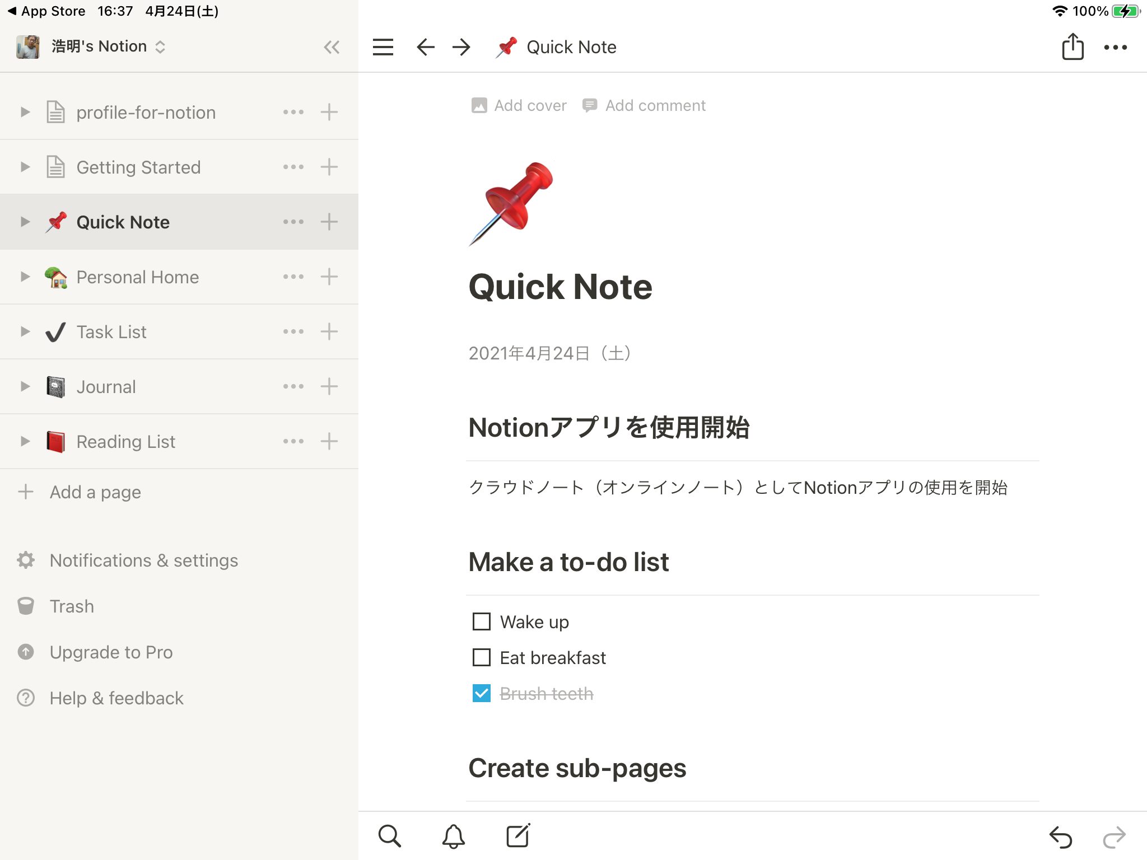
Task: Go back with the left arrow
Action: click(426, 47)
